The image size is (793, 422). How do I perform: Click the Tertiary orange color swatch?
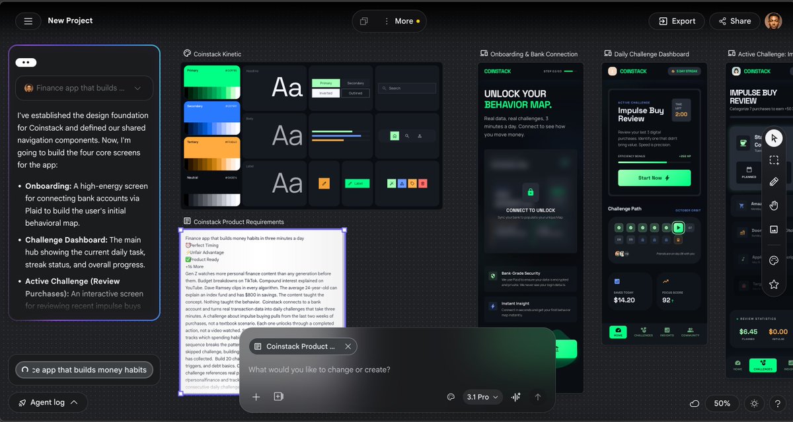point(211,155)
